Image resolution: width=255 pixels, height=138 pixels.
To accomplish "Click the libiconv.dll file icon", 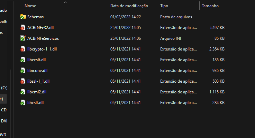I will [23, 70].
